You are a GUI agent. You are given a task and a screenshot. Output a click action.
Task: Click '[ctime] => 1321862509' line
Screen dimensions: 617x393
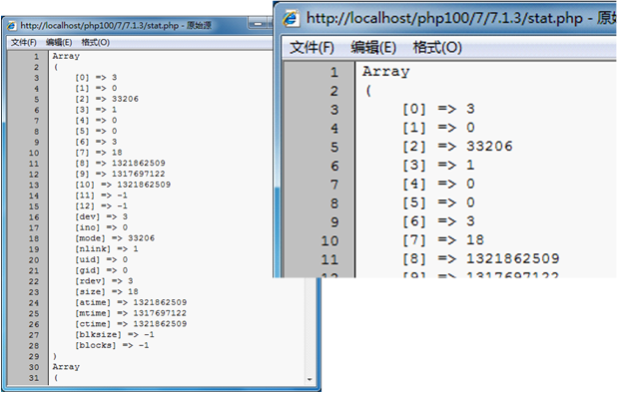point(131,324)
